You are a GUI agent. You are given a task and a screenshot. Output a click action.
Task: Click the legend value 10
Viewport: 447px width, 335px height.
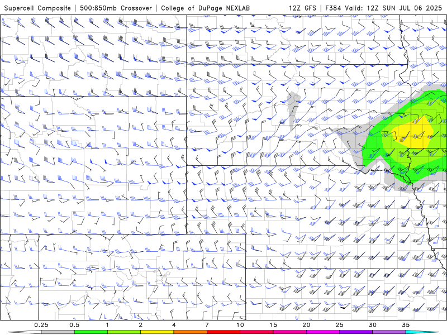(x=240, y=325)
